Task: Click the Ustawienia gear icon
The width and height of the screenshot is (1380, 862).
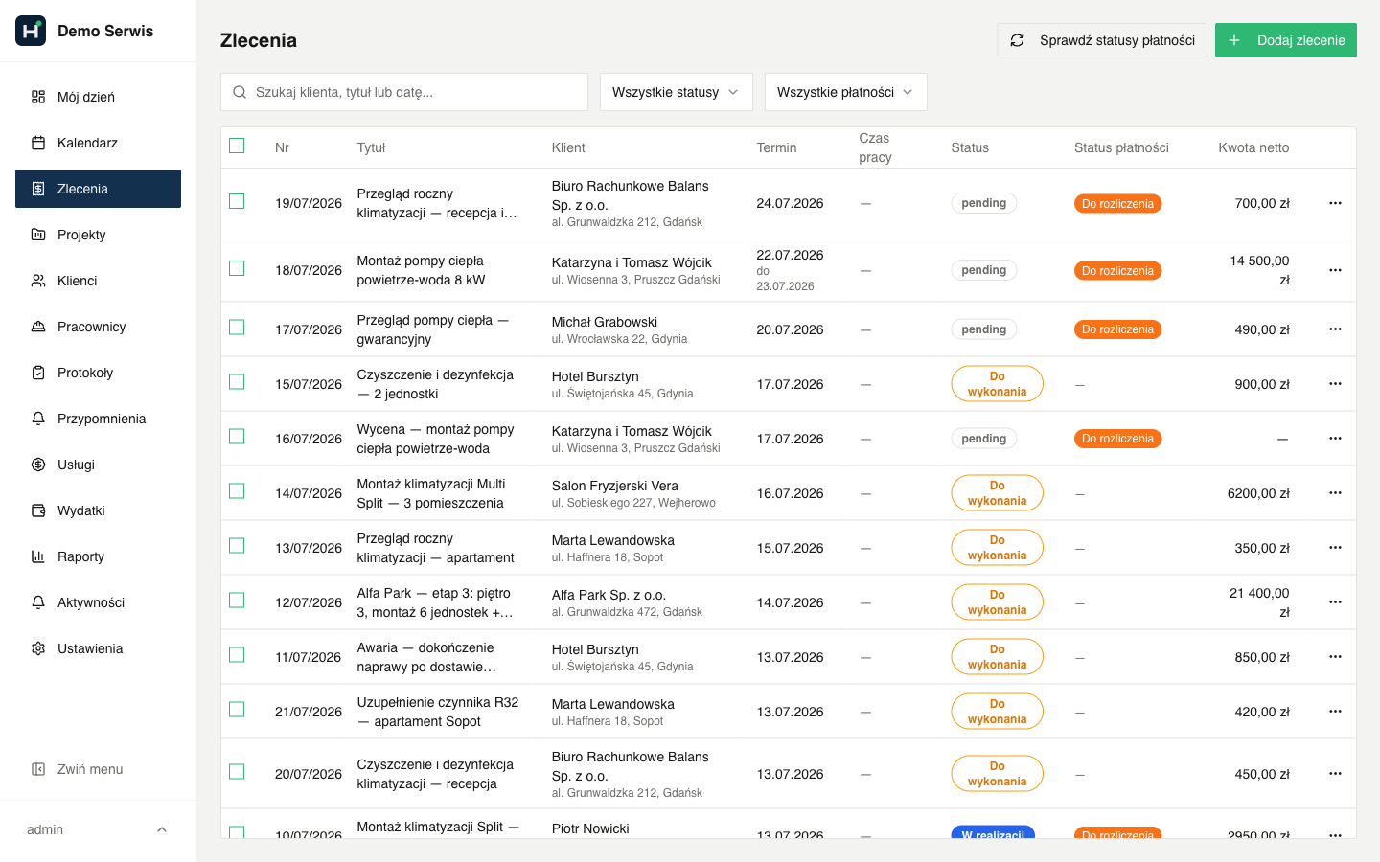Action: pyautogui.click(x=38, y=648)
